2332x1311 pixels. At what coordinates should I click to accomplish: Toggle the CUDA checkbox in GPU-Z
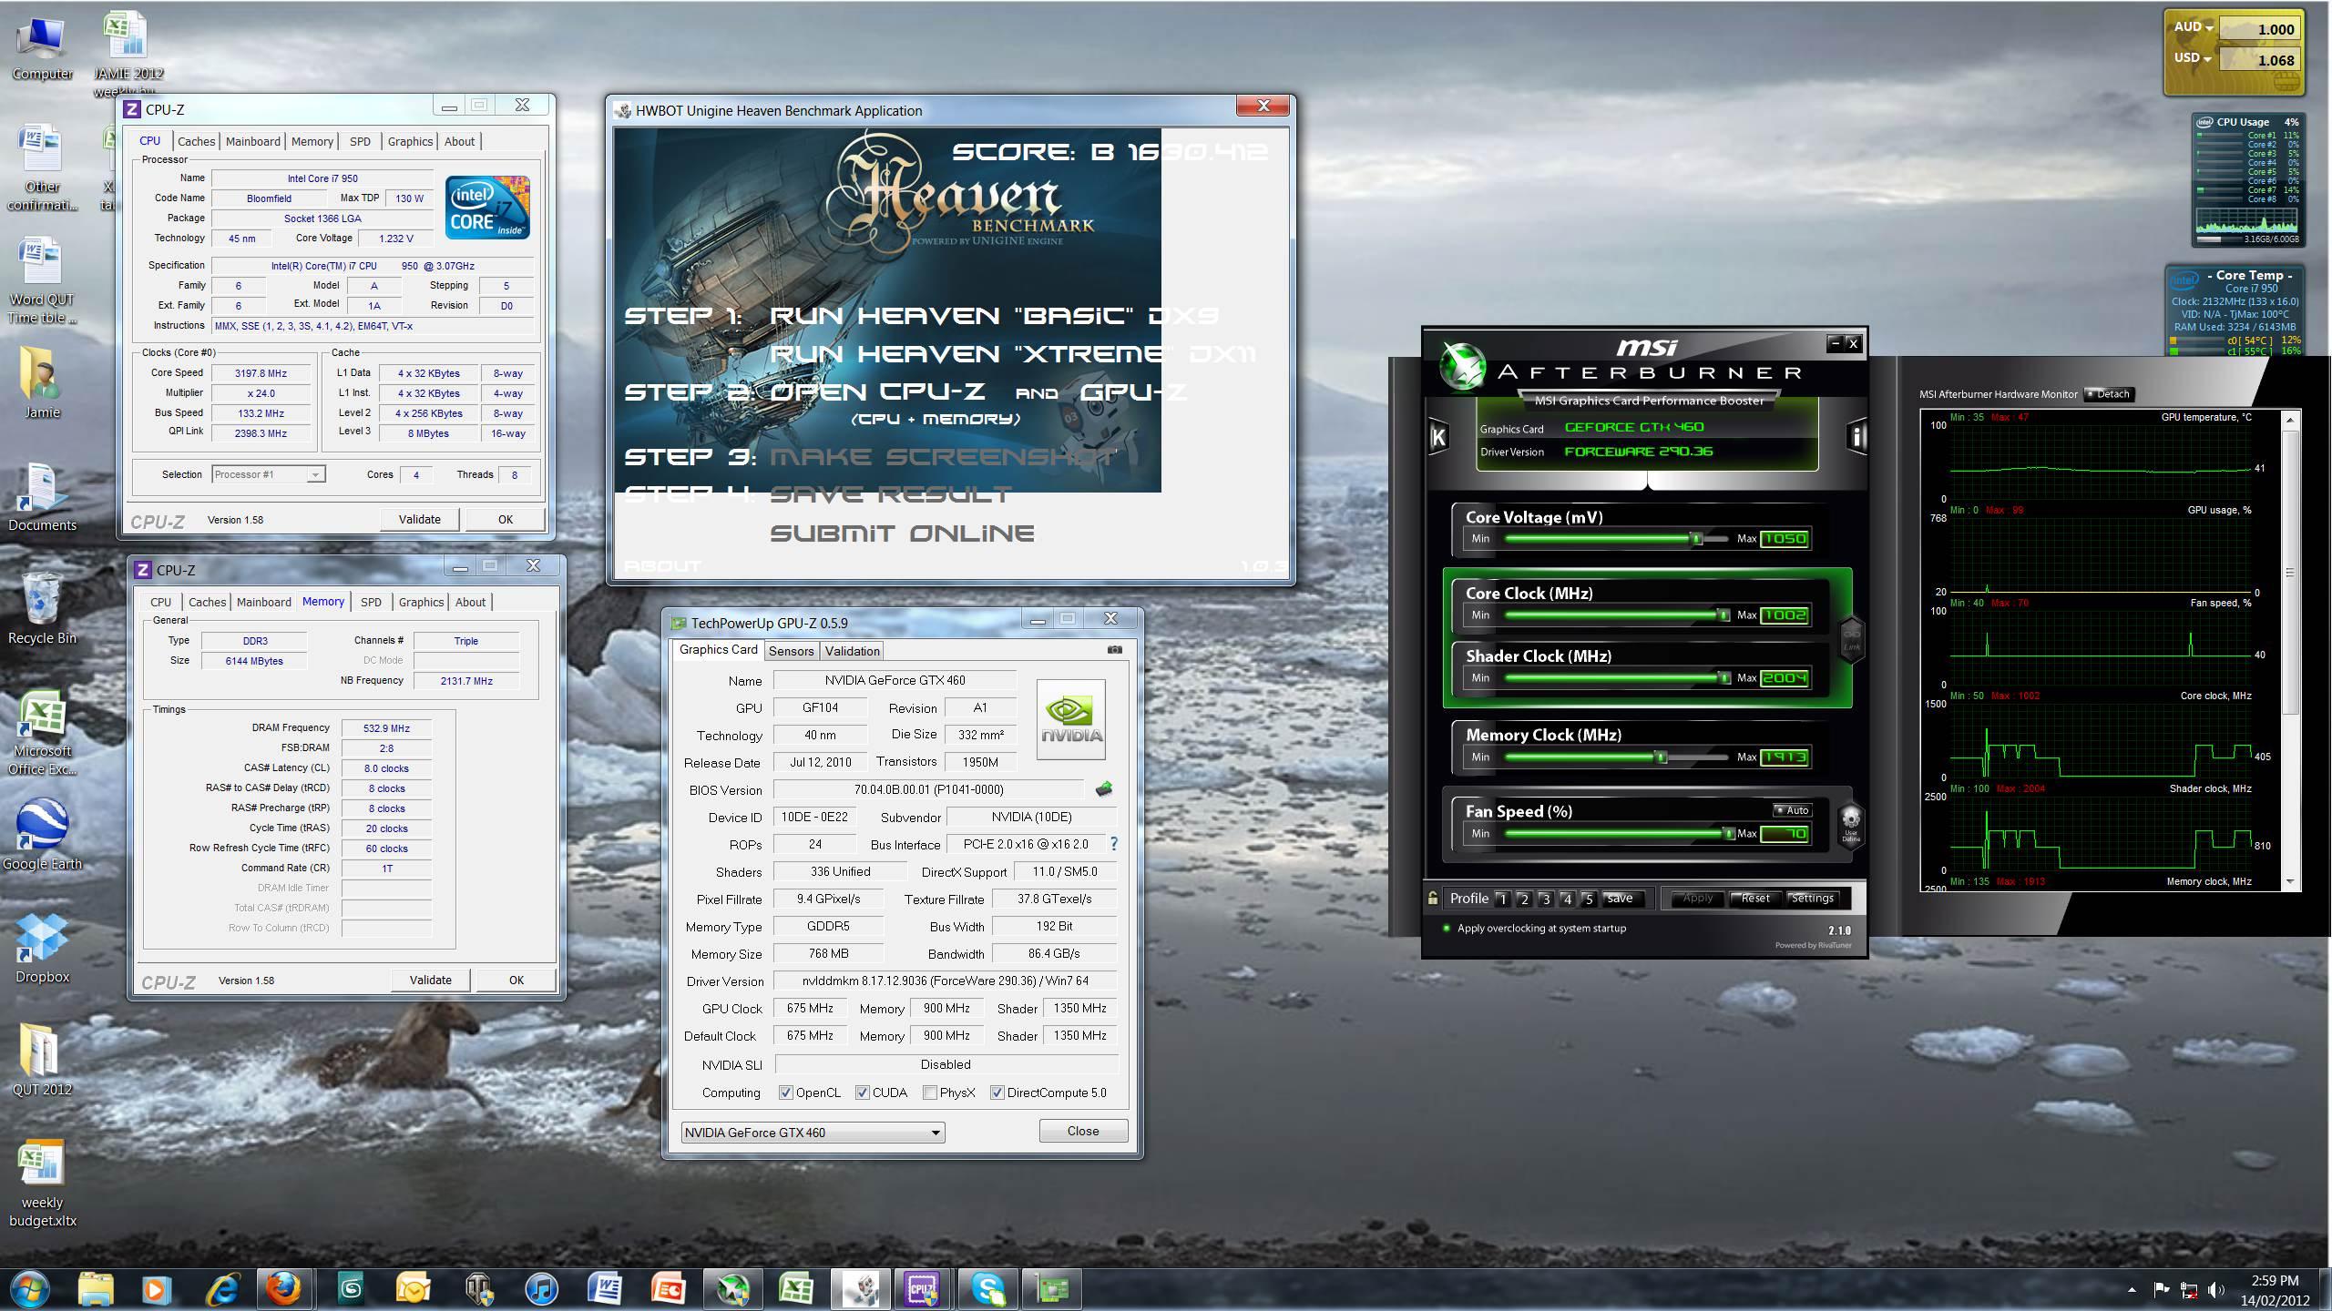point(862,1092)
